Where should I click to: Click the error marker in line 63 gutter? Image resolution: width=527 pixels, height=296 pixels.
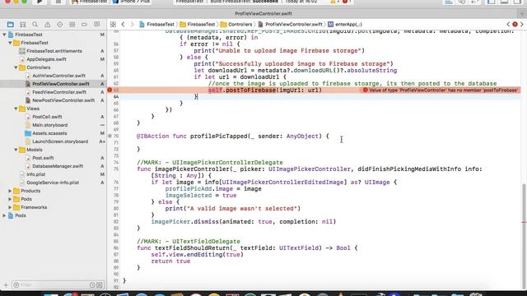[110, 90]
